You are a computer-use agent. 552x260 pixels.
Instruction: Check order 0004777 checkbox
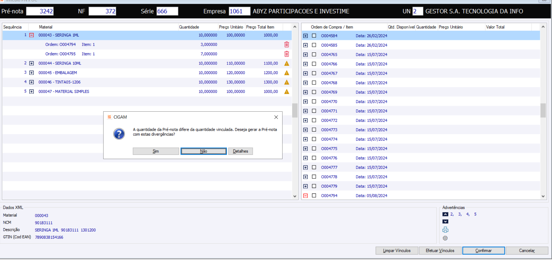[314, 167]
